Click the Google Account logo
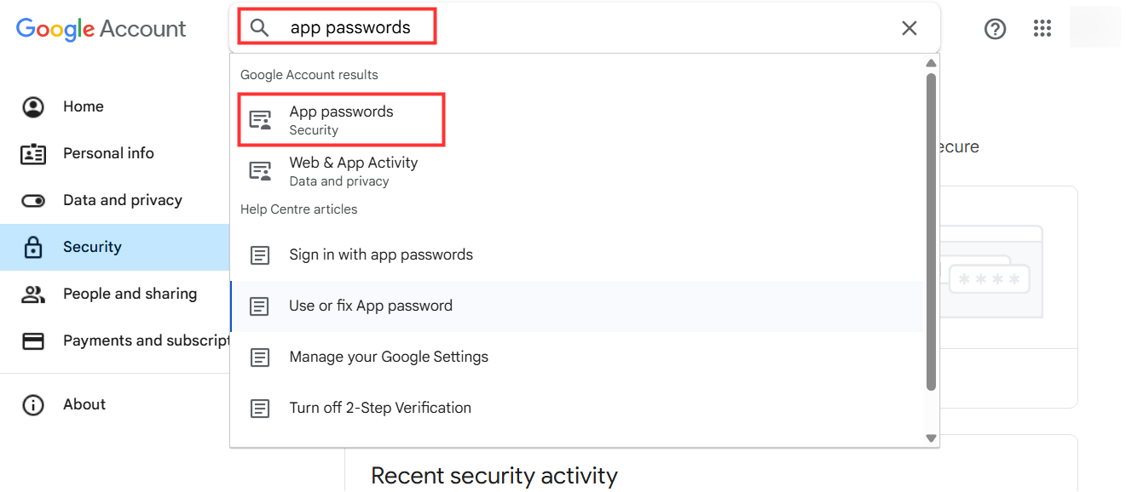This screenshot has height=492, width=1126. pos(101,29)
